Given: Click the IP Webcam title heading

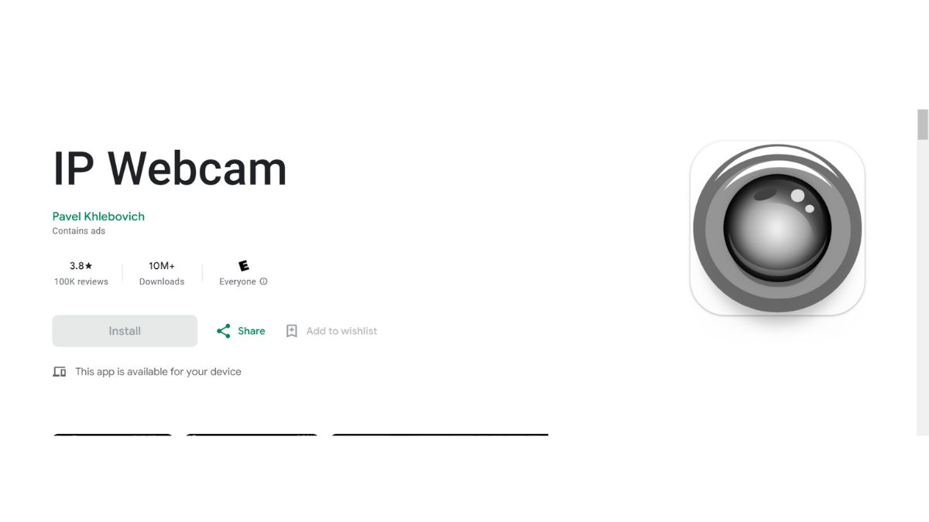Looking at the screenshot, I should (170, 168).
